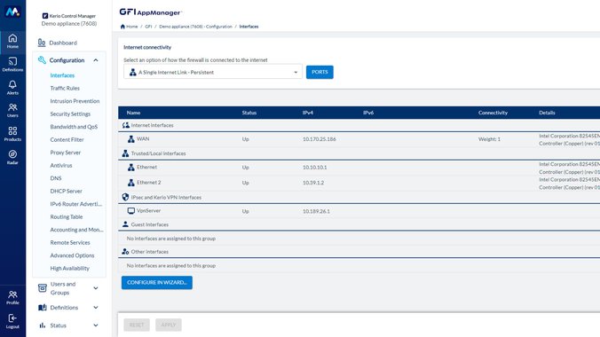This screenshot has height=337, width=600.
Task: Collapse the Configuration section chevron
Action: coord(96,60)
